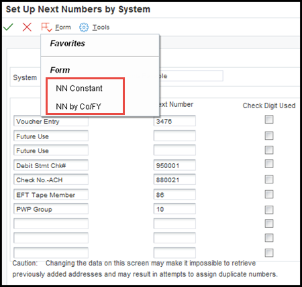
Task: Click the green checkmark OK icon
Action: [8, 27]
